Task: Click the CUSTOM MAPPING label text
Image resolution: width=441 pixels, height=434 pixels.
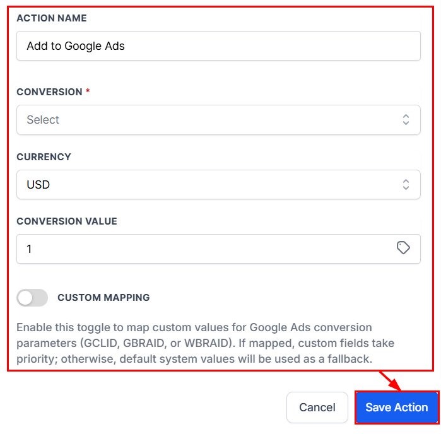Action: point(103,298)
